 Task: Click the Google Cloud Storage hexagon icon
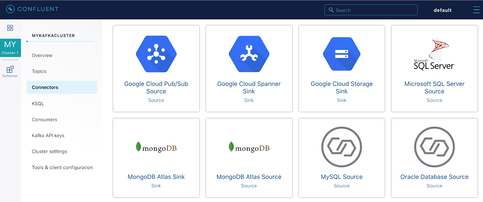click(x=342, y=54)
